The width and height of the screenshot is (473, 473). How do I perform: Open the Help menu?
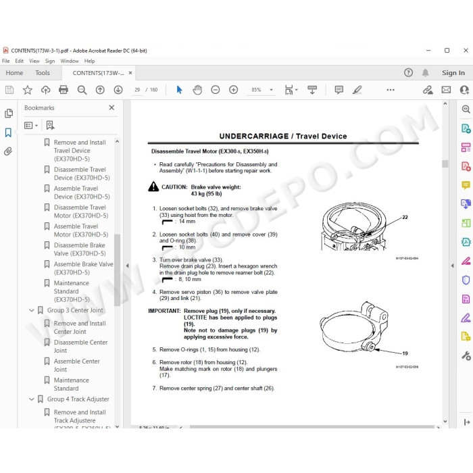pos(89,61)
